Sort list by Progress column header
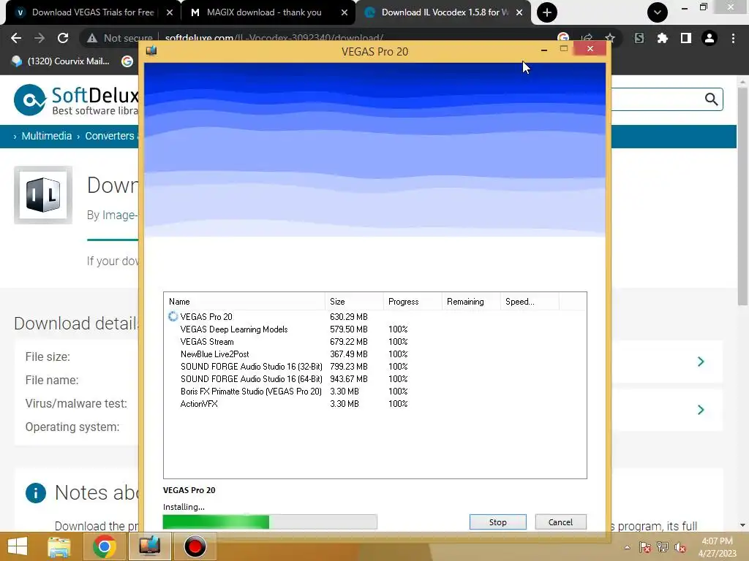 point(413,302)
